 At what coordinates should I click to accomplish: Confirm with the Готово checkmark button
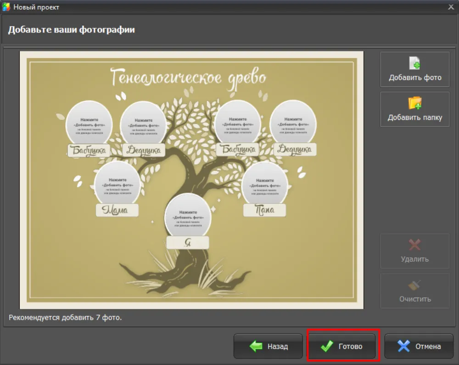coord(341,346)
